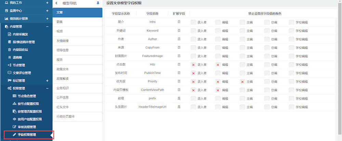Check 录入者 for the 简介 field
Image resolution: width=342 pixels, height=141 pixels.
click(193, 22)
